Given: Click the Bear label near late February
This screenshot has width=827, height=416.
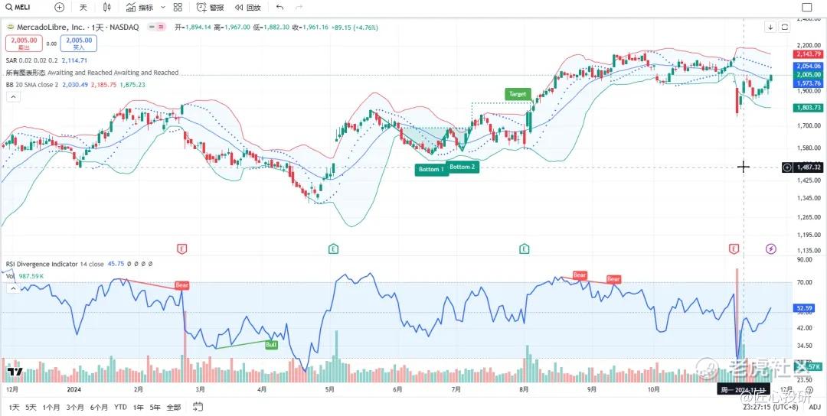Looking at the screenshot, I should [x=182, y=285].
